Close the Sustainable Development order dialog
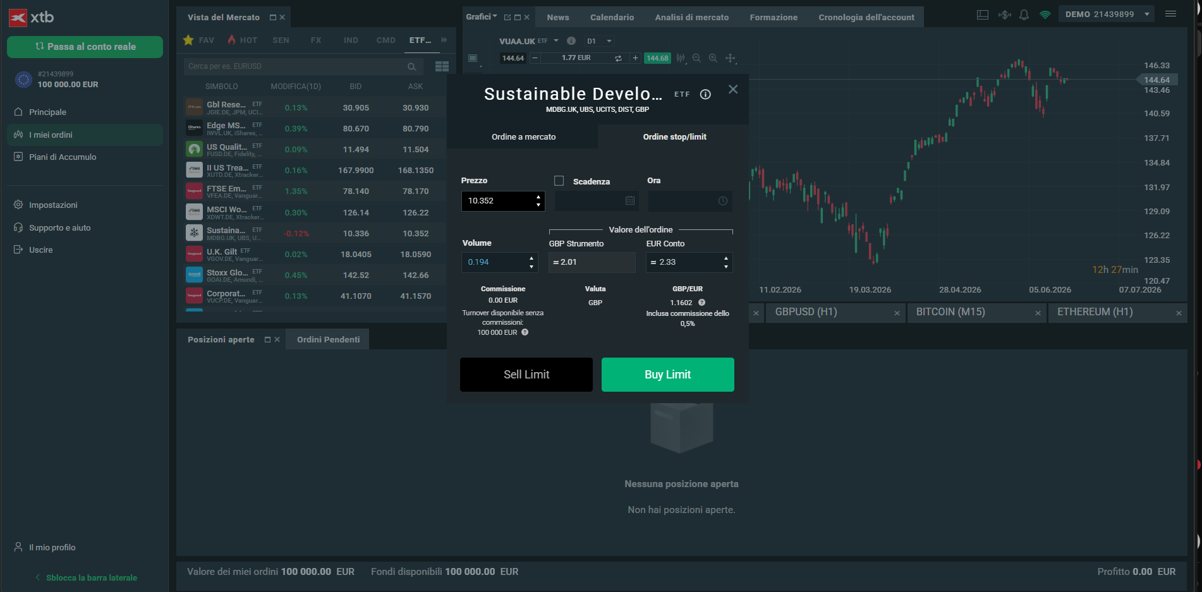This screenshot has width=1202, height=592. pyautogui.click(x=733, y=89)
